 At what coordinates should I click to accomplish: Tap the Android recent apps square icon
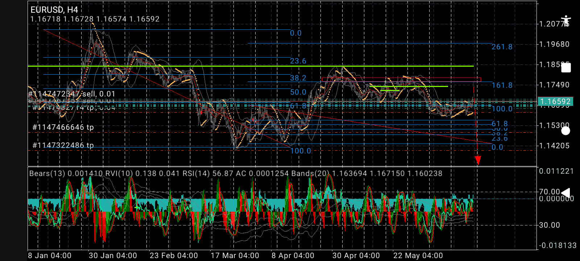pyautogui.click(x=566, y=67)
